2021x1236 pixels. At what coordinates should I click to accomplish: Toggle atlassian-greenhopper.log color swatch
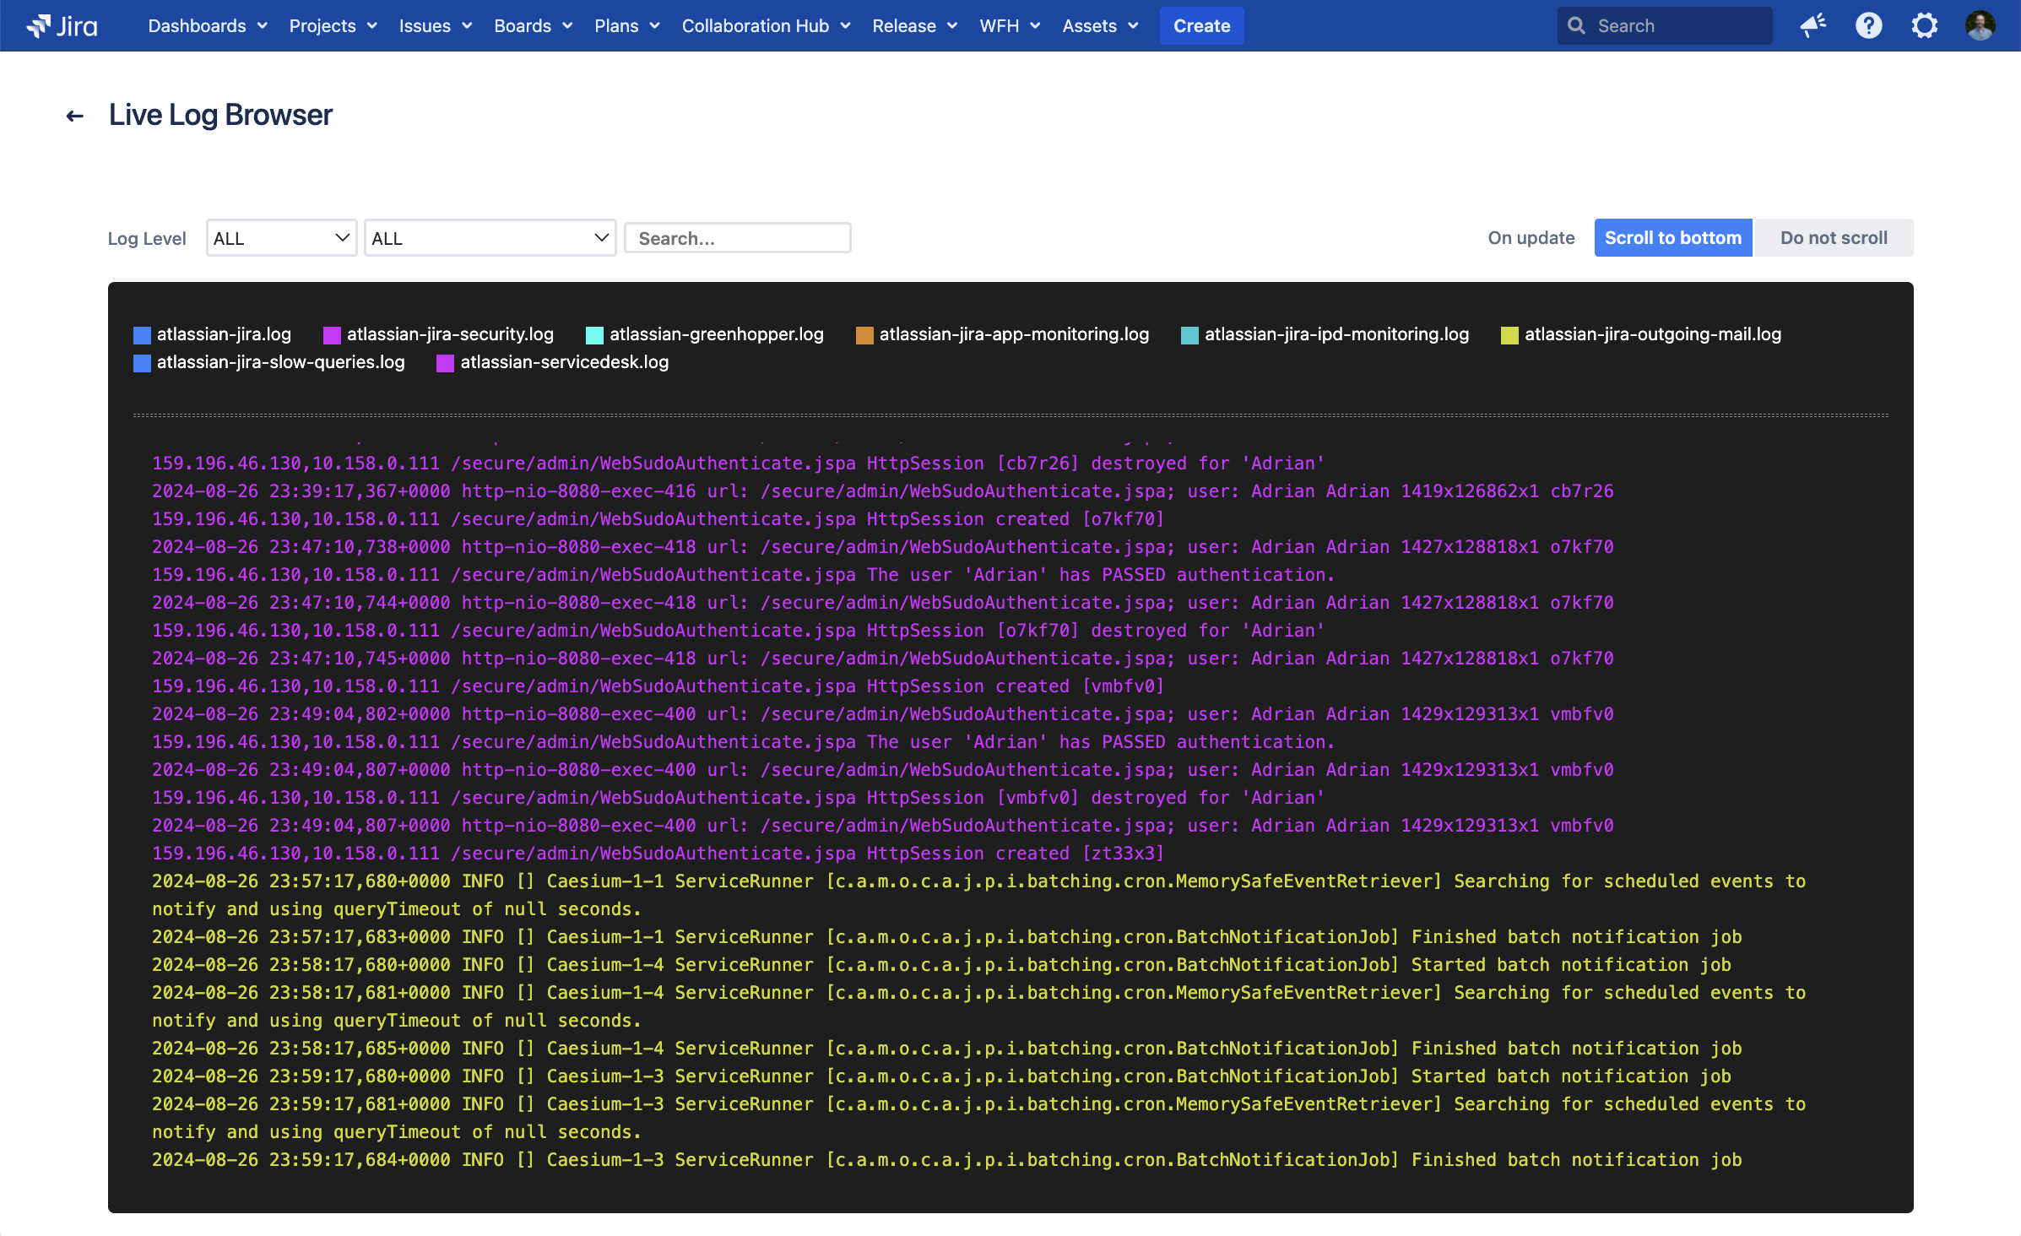coord(594,335)
